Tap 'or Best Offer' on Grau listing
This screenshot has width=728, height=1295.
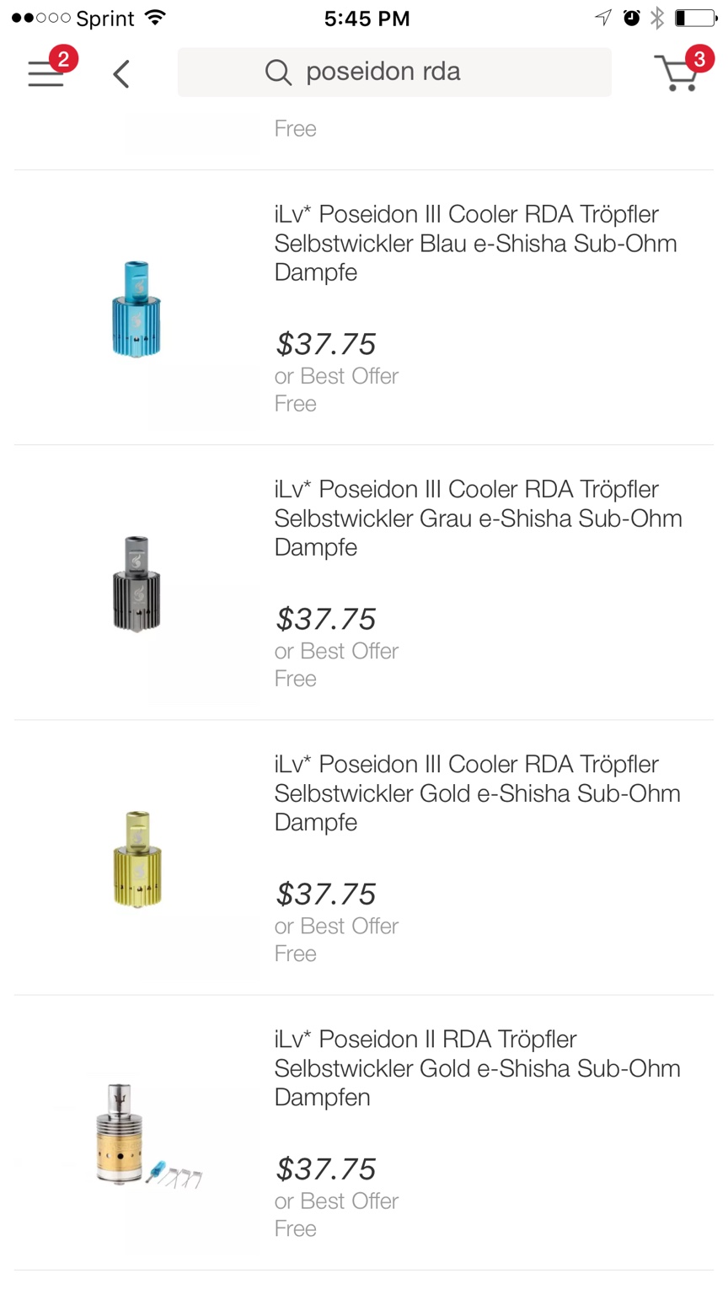point(336,651)
